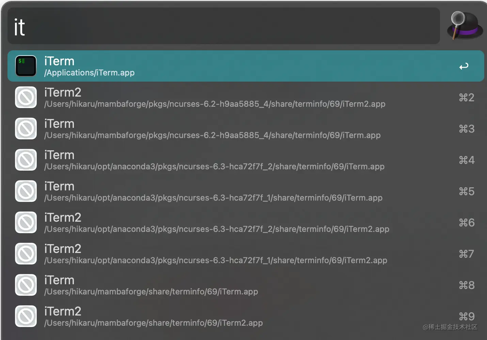487x340 pixels.
Task: Click the ⌘3 shortcut label
Action: point(467,129)
